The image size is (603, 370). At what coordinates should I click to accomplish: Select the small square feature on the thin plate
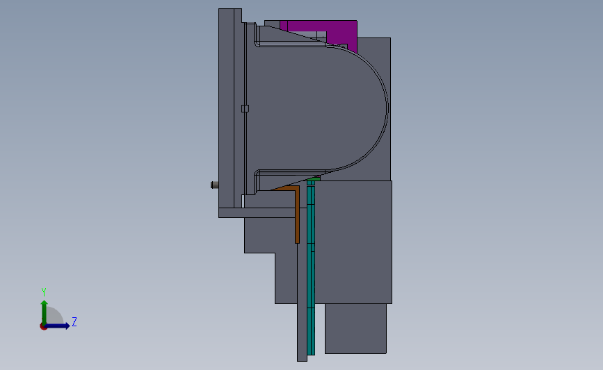(x=245, y=108)
